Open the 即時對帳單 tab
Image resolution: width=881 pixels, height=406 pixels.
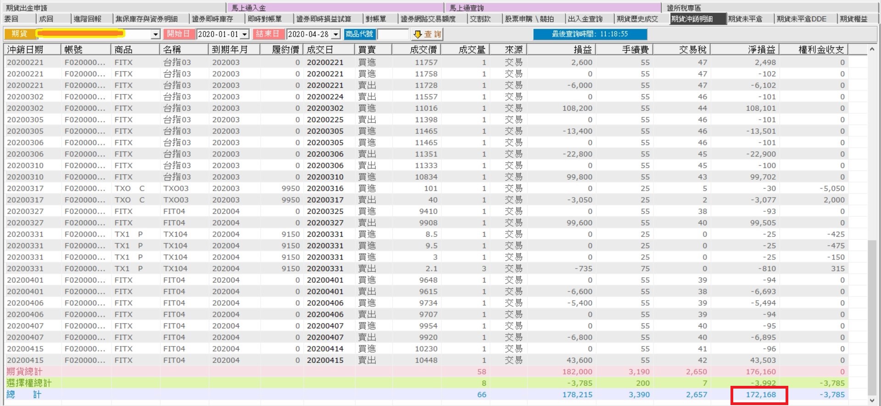tap(269, 19)
